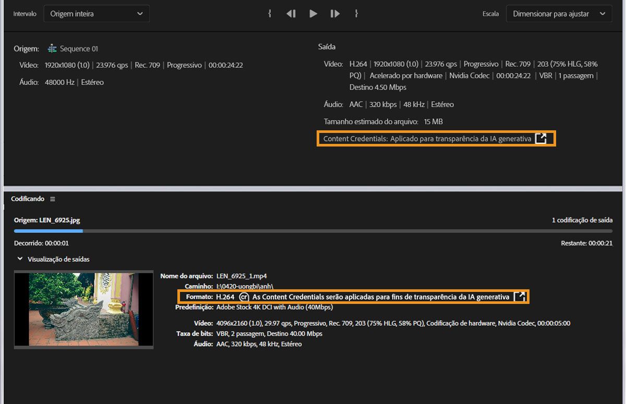The width and height of the screenshot is (626, 404).
Task: Click the encoding progress bar
Action: 313,230
